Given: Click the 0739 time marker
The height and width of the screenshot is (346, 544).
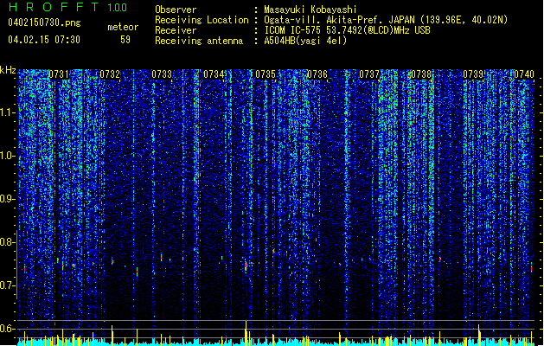Looking at the screenshot, I should click(473, 74).
